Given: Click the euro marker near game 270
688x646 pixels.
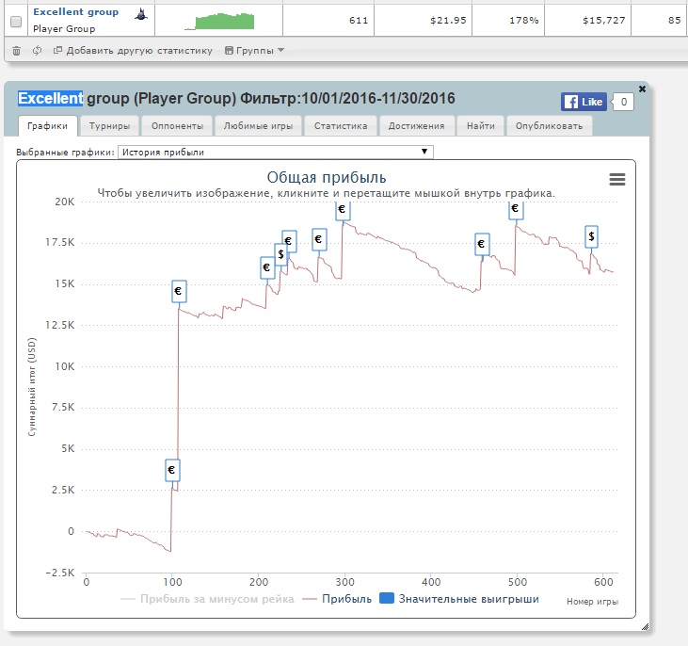Looking at the screenshot, I should [319, 240].
